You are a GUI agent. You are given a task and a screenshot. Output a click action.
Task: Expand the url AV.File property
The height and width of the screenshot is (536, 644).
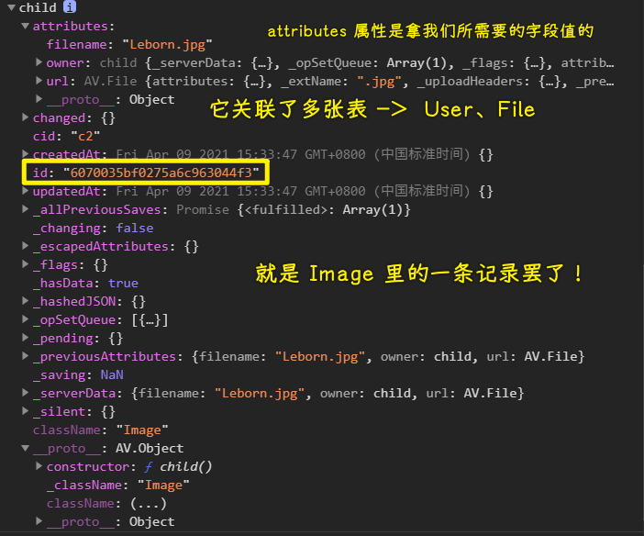click(x=39, y=81)
